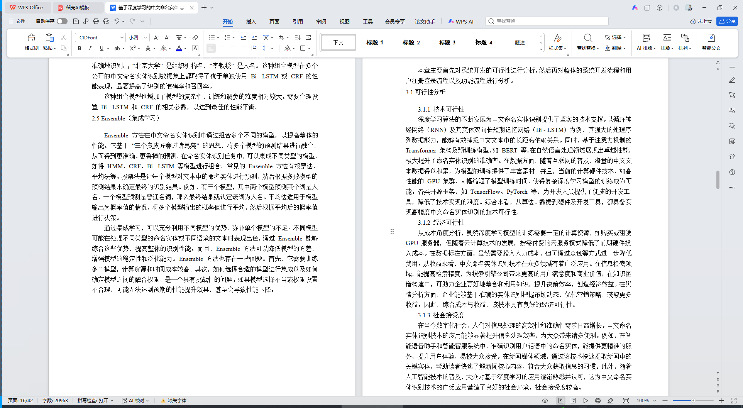Click the focus mode icon in status bar
The image size is (743, 408).
(626, 401)
